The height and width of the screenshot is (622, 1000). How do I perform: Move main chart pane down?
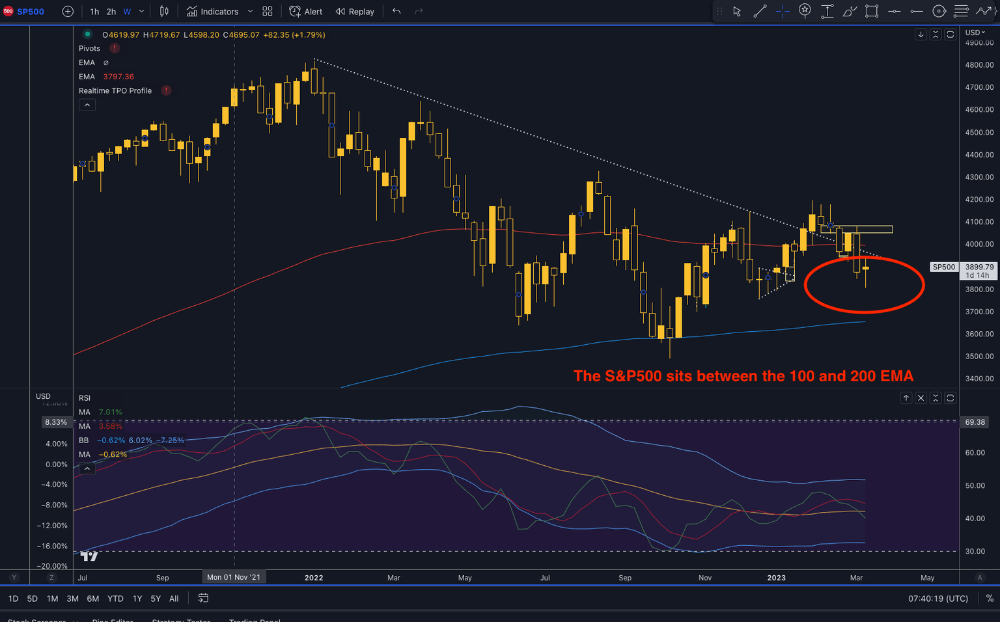click(x=921, y=34)
